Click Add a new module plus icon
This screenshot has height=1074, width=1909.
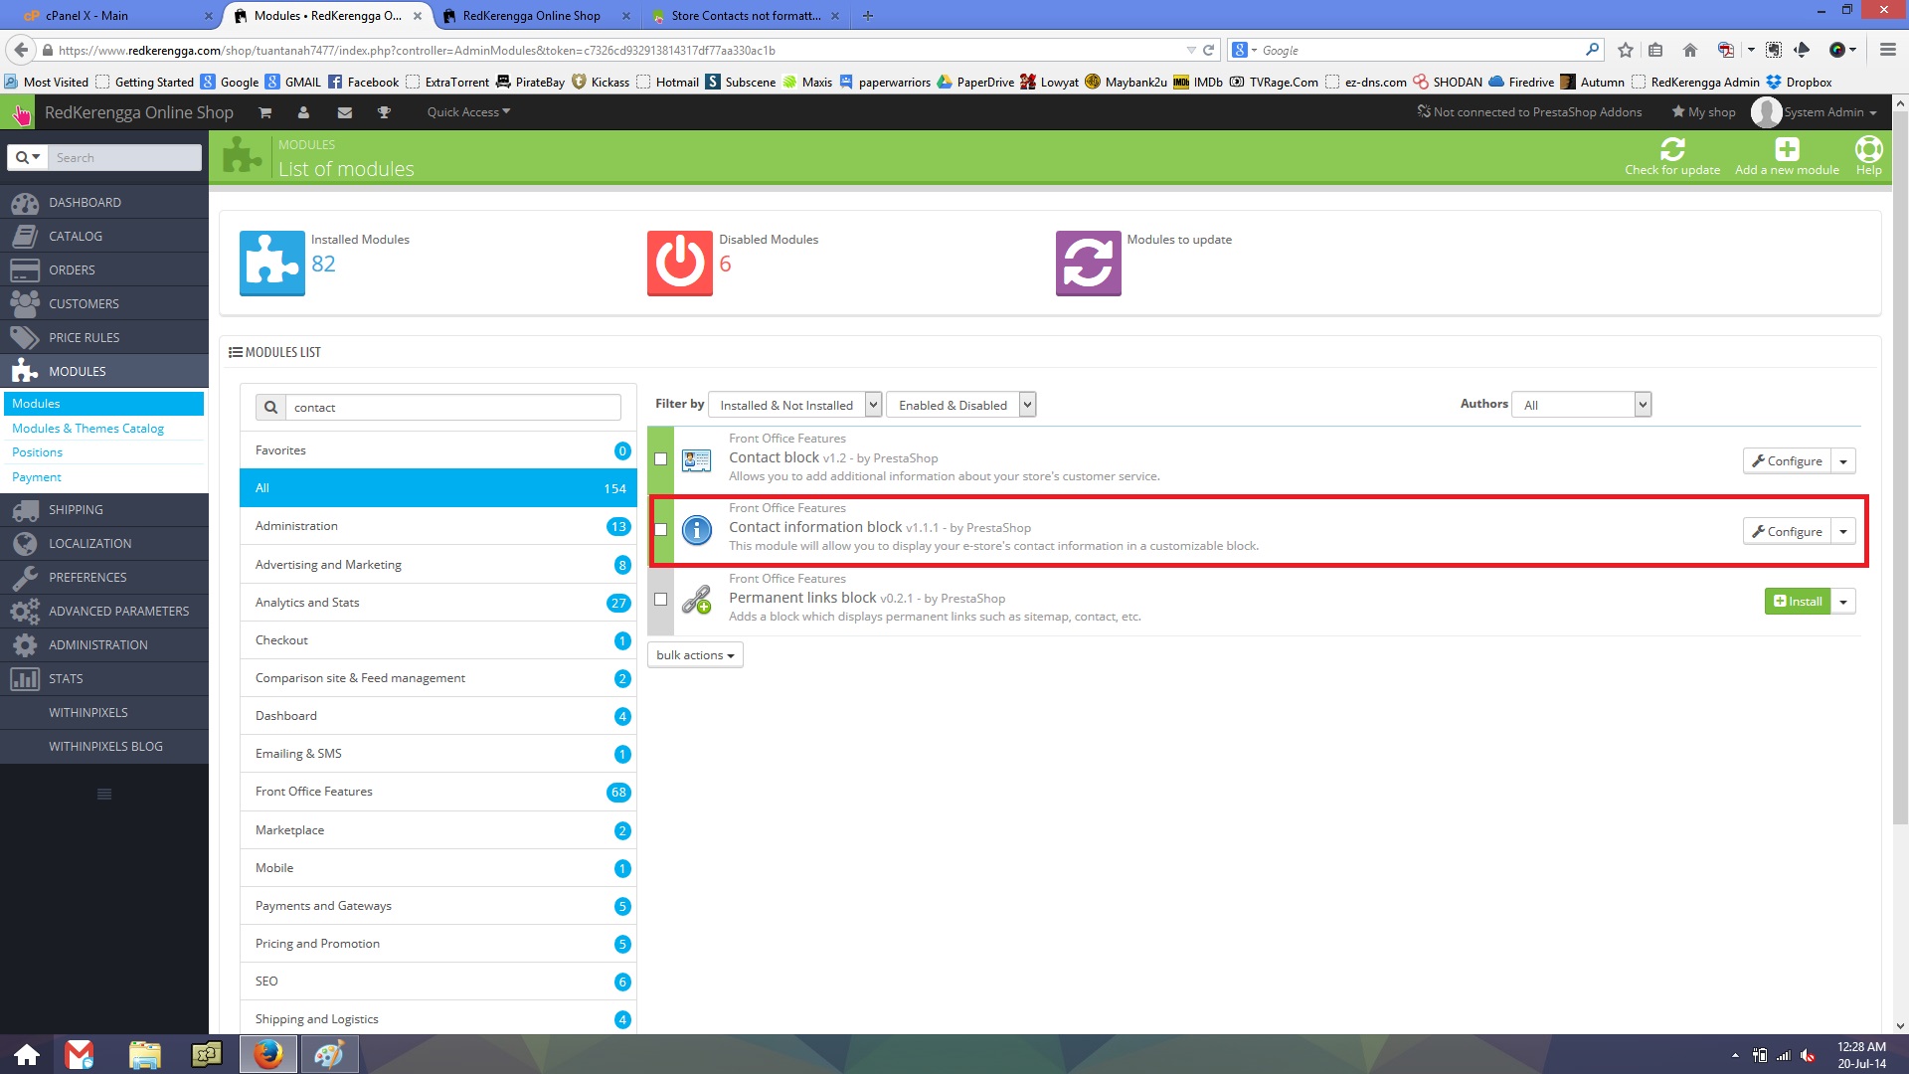click(x=1786, y=149)
